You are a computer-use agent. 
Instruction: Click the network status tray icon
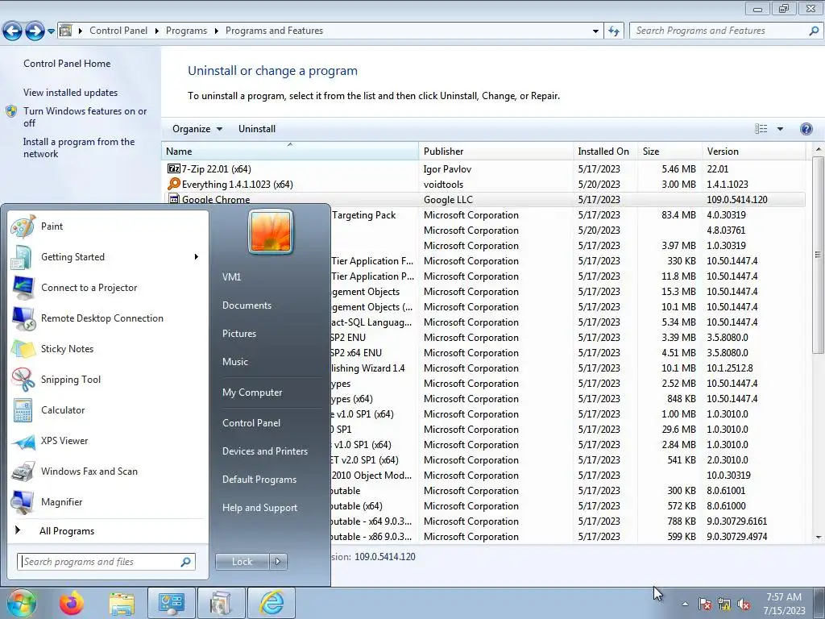pos(724,604)
